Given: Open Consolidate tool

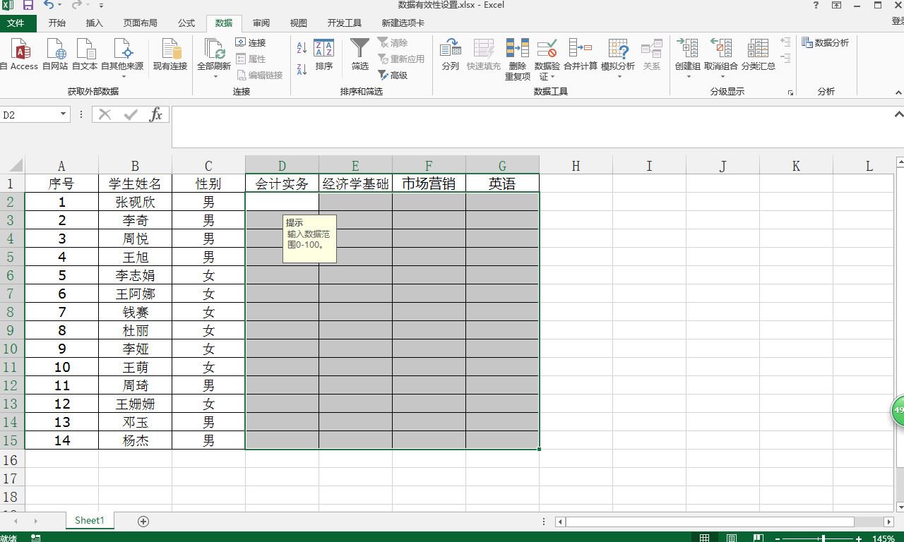Looking at the screenshot, I should coord(581,54).
